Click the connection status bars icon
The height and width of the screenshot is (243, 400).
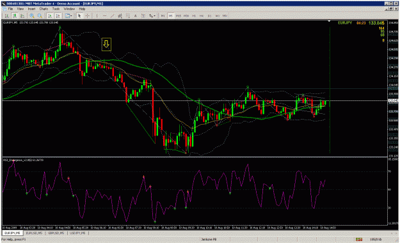(x=359, y=239)
